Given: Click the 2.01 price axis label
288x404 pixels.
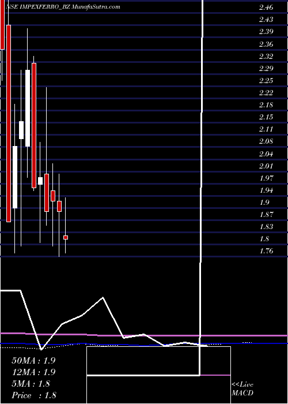Looking at the screenshot, I should 266,166.
